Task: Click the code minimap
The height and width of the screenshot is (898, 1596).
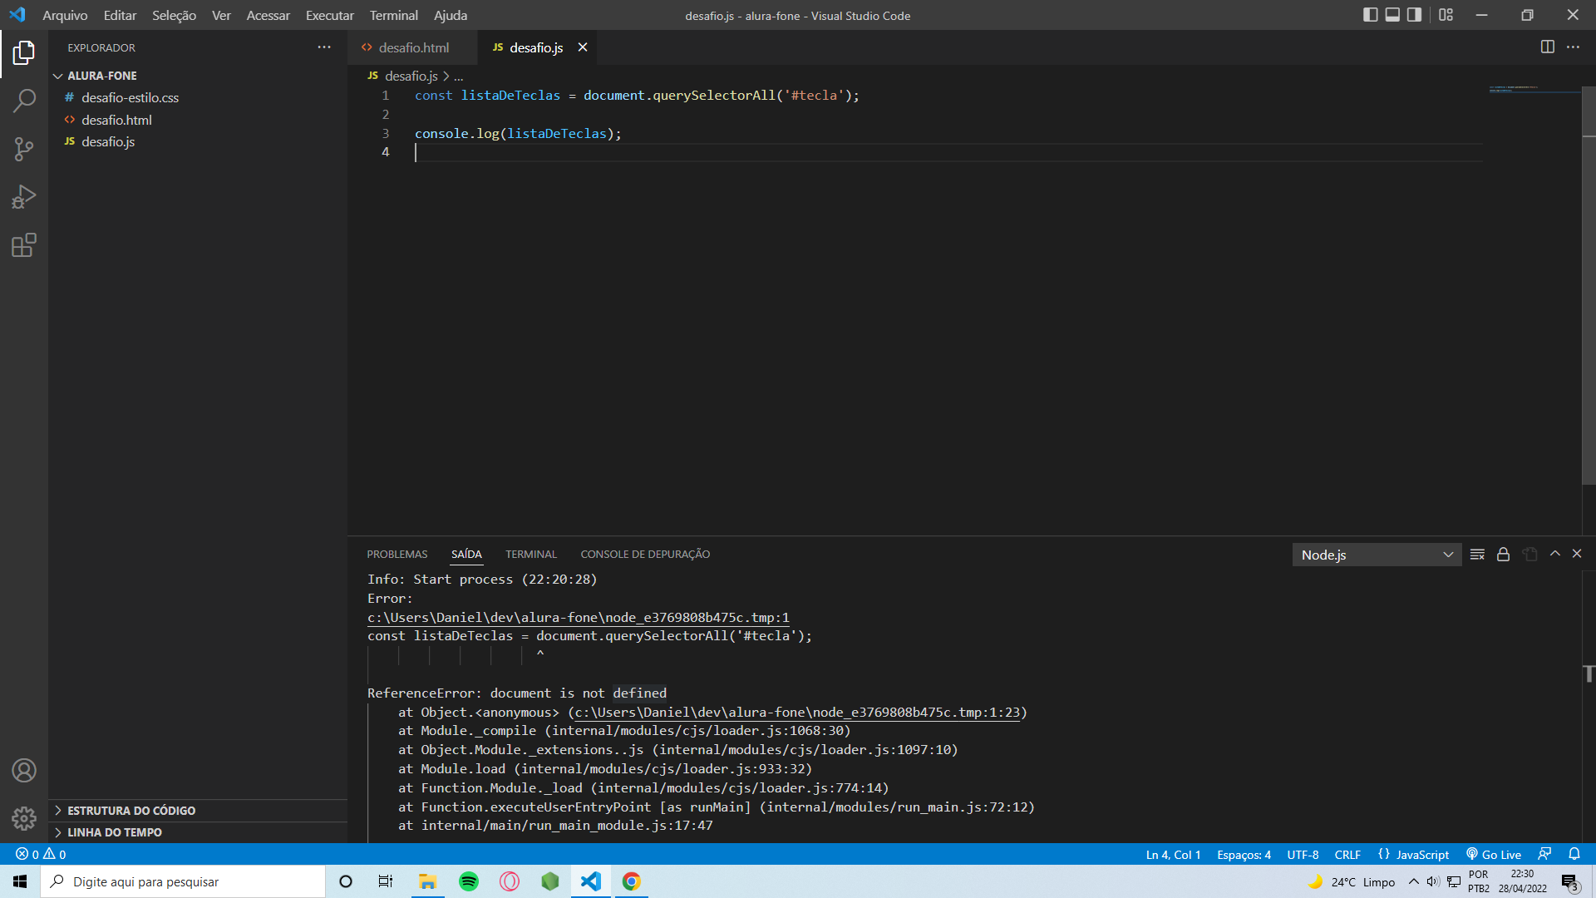Action: pos(1534,88)
